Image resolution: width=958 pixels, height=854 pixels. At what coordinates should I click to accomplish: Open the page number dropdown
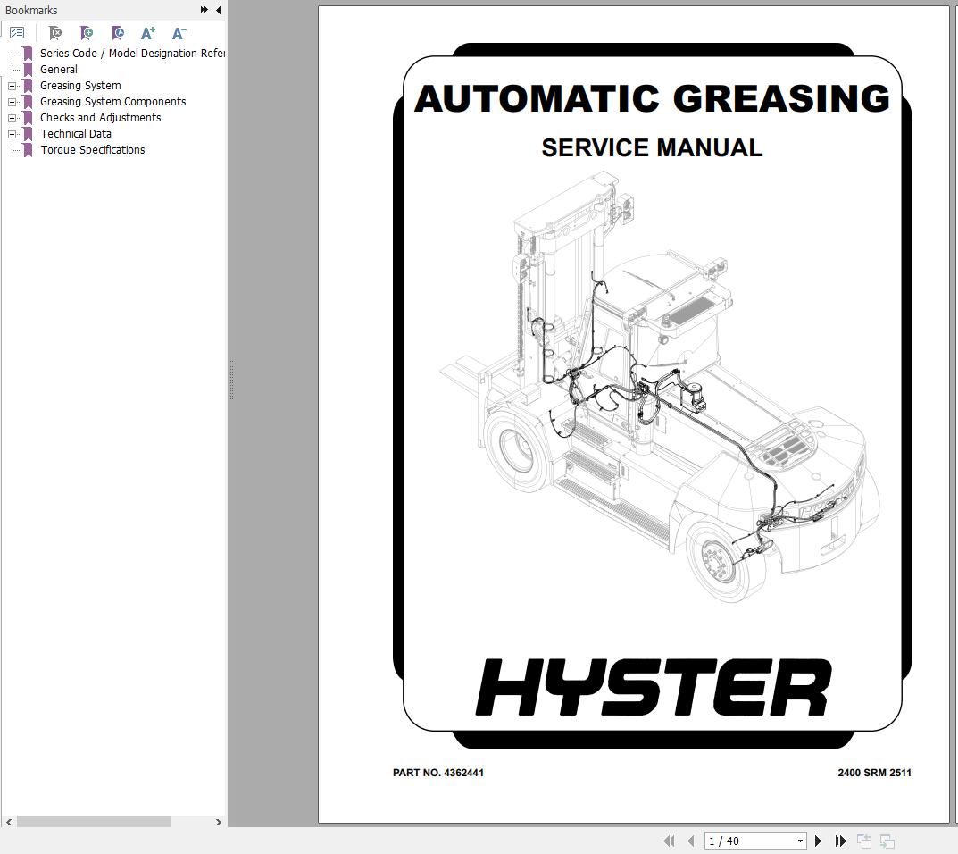[x=800, y=841]
